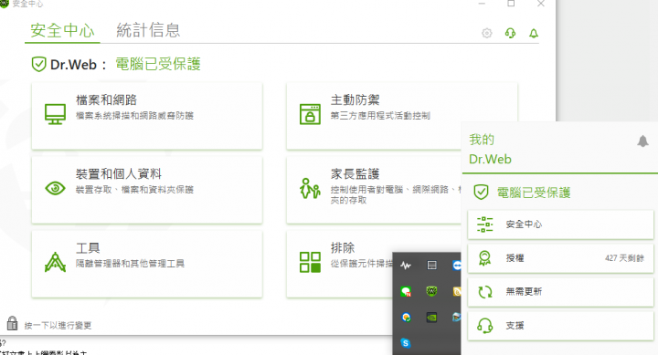Open the 檔案和網路 monitor card
Image resolution: width=658 pixels, height=355 pixels.
pyautogui.click(x=147, y=116)
